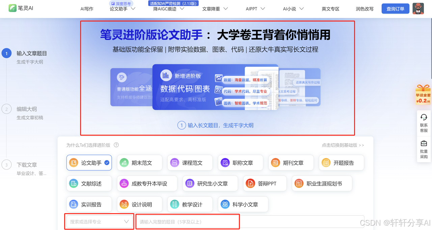This screenshot has height=230, width=432.
Task: Click the 期末范文 pencil icon
Action: 124,163
